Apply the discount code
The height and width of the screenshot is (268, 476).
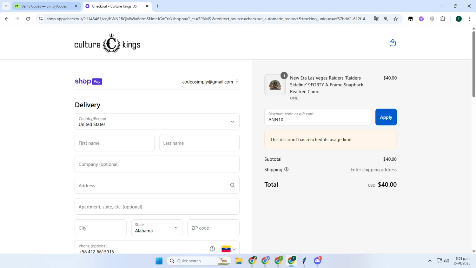point(386,117)
